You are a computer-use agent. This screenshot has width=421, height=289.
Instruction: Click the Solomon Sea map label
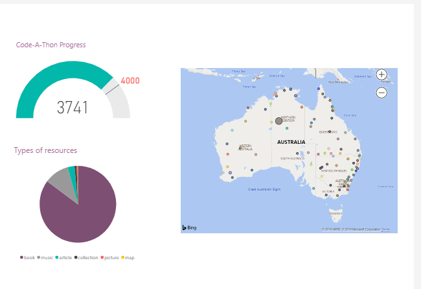(363, 76)
